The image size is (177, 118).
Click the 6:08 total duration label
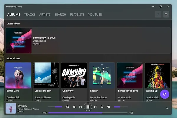131,113
